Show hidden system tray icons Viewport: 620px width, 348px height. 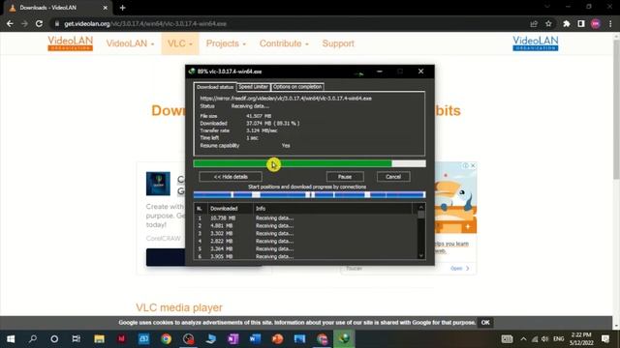point(523,339)
